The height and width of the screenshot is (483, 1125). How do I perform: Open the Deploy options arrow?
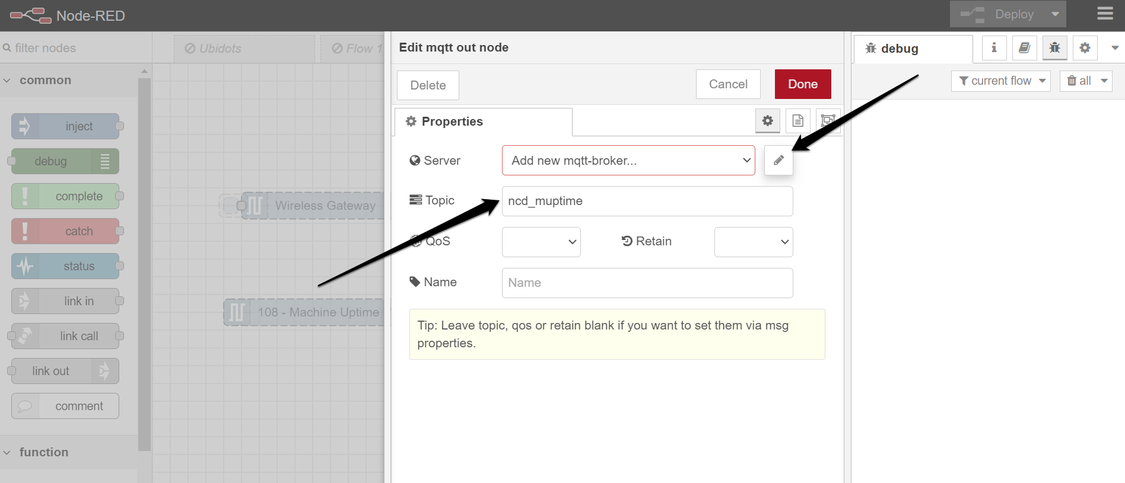pyautogui.click(x=1054, y=14)
